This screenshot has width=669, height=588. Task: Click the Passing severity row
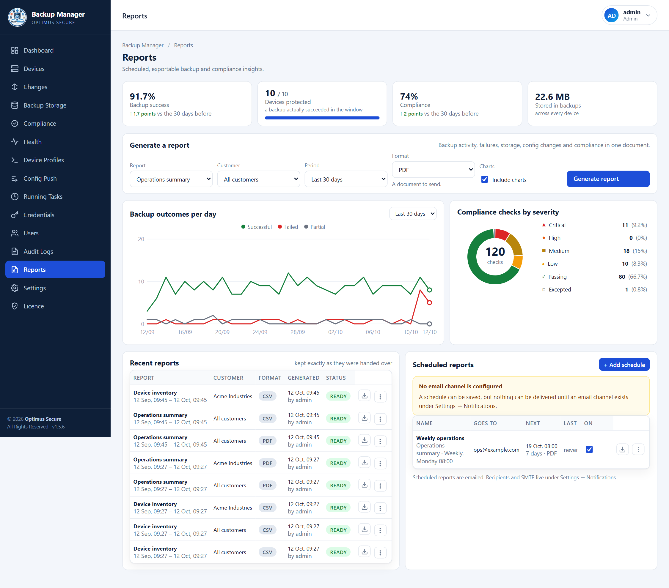(x=594, y=277)
